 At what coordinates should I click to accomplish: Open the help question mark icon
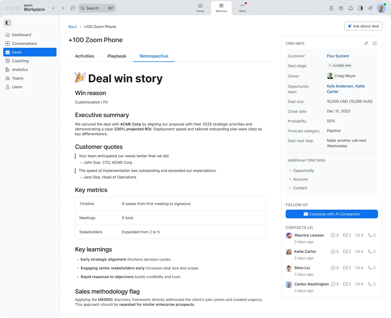point(341,8)
